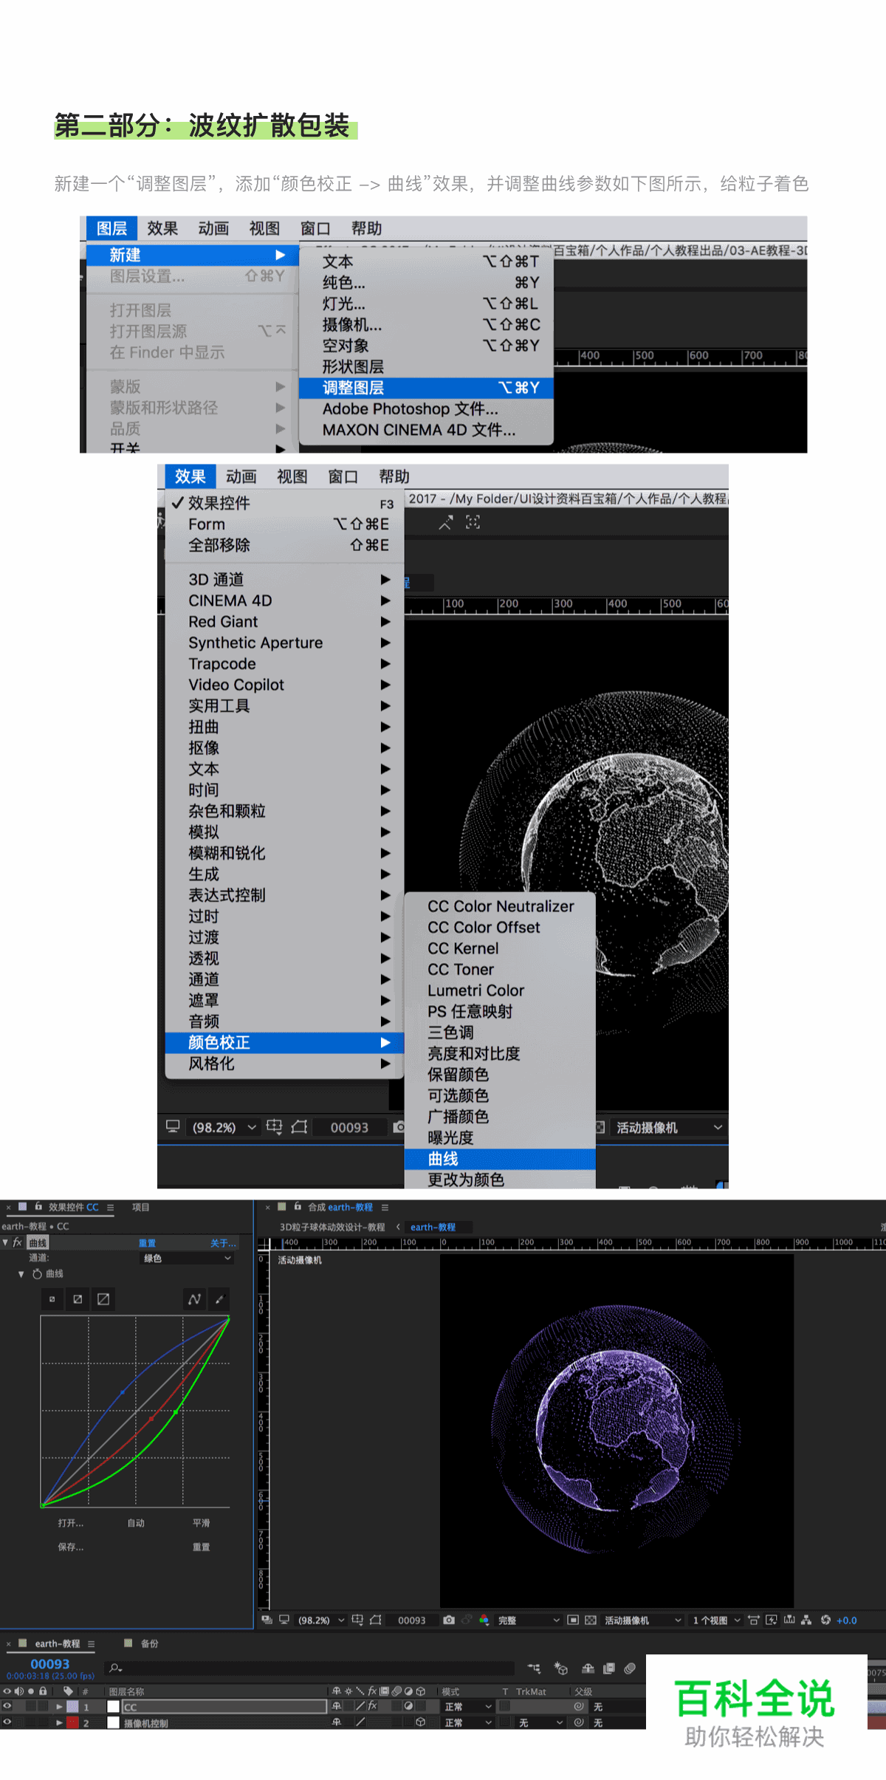The width and height of the screenshot is (886, 1780).
Task: Select 调整图层 in the 新建 submenu
Action: 426,388
